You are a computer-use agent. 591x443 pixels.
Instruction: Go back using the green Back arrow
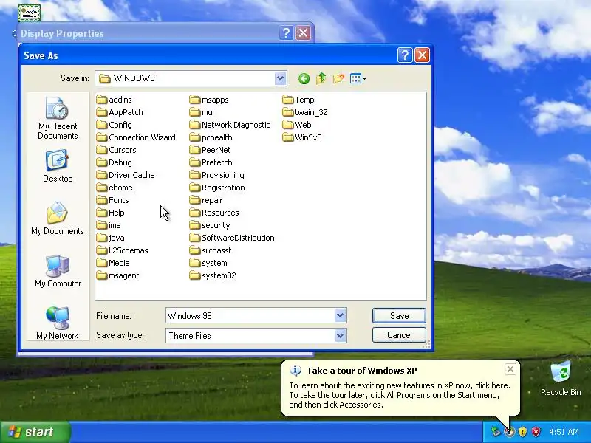tap(304, 78)
